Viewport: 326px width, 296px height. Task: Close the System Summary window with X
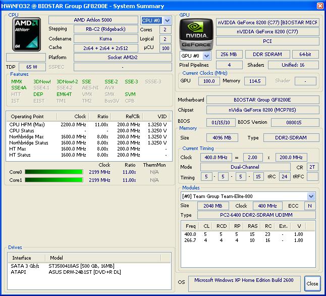coord(320,6)
